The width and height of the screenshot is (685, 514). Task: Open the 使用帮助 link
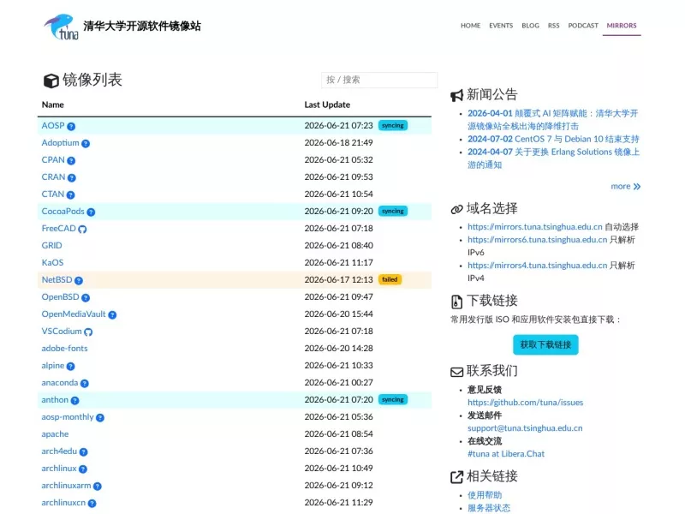485,495
